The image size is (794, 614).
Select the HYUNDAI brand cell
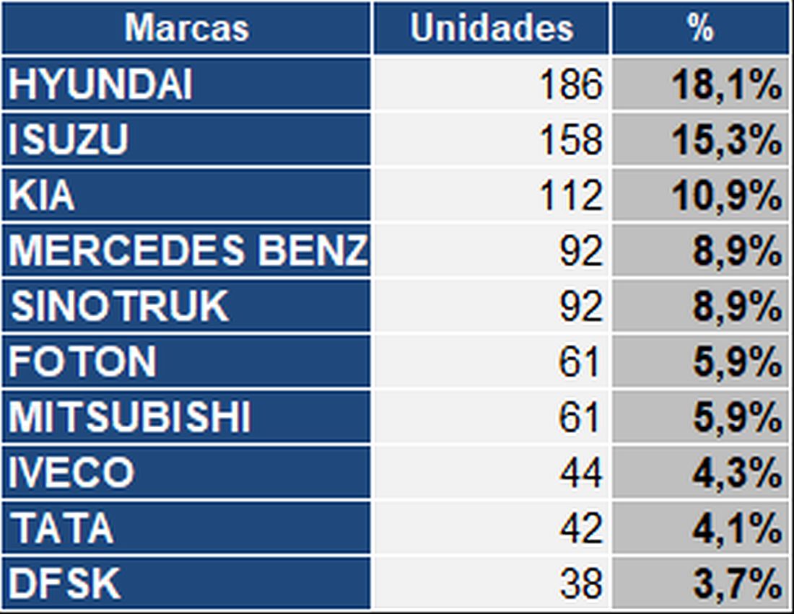pos(186,84)
